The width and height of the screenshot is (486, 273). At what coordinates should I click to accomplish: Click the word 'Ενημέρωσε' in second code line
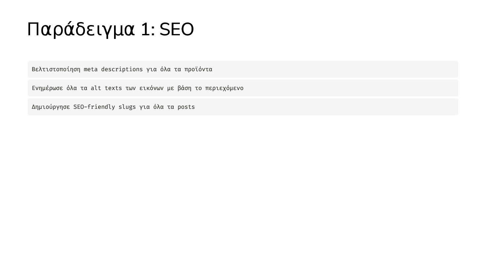coord(47,88)
